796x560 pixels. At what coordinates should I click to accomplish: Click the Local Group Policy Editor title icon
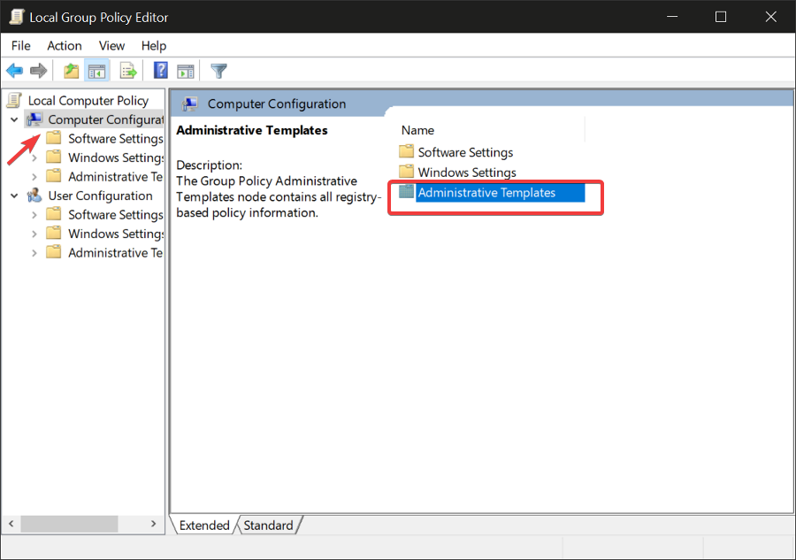17,17
